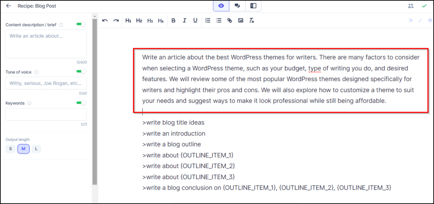Select M output length
This screenshot has height=204, width=434.
(x=24, y=149)
